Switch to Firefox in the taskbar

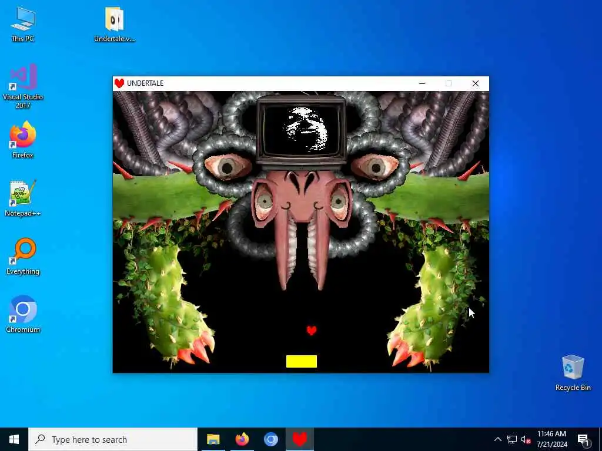pos(242,439)
